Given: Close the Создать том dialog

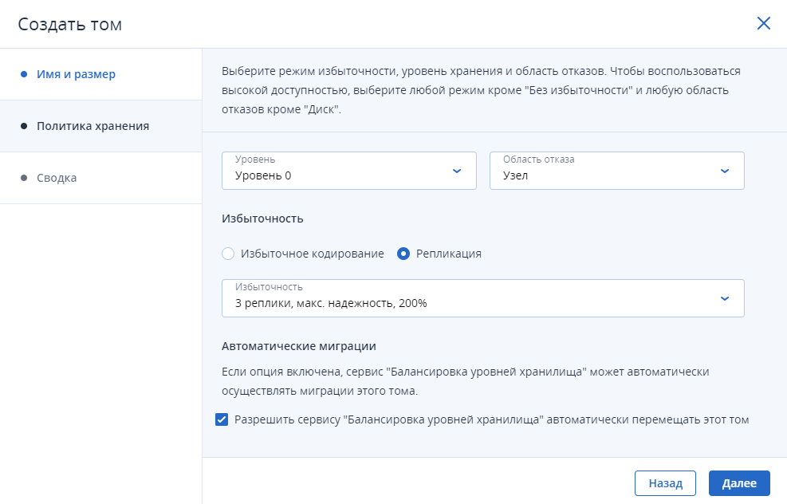Looking at the screenshot, I should 763,23.
